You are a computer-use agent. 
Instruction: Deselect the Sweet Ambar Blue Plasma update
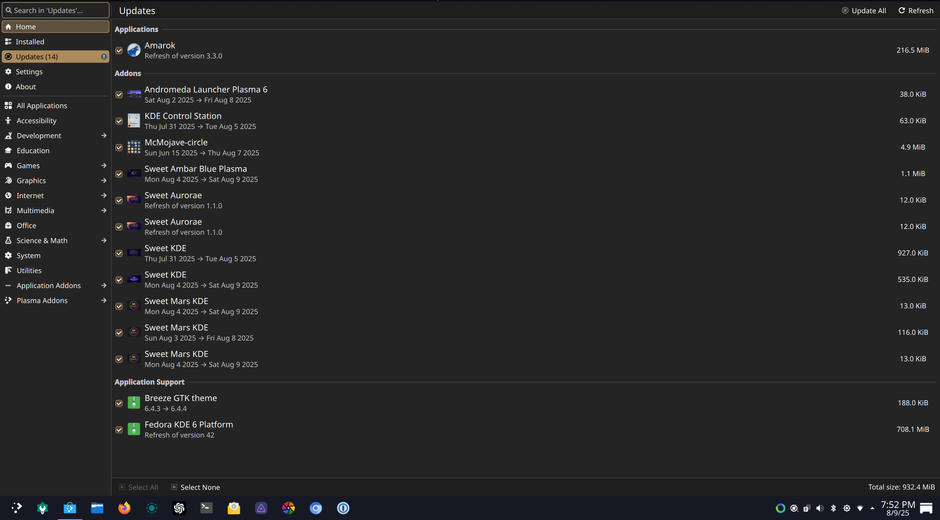119,174
